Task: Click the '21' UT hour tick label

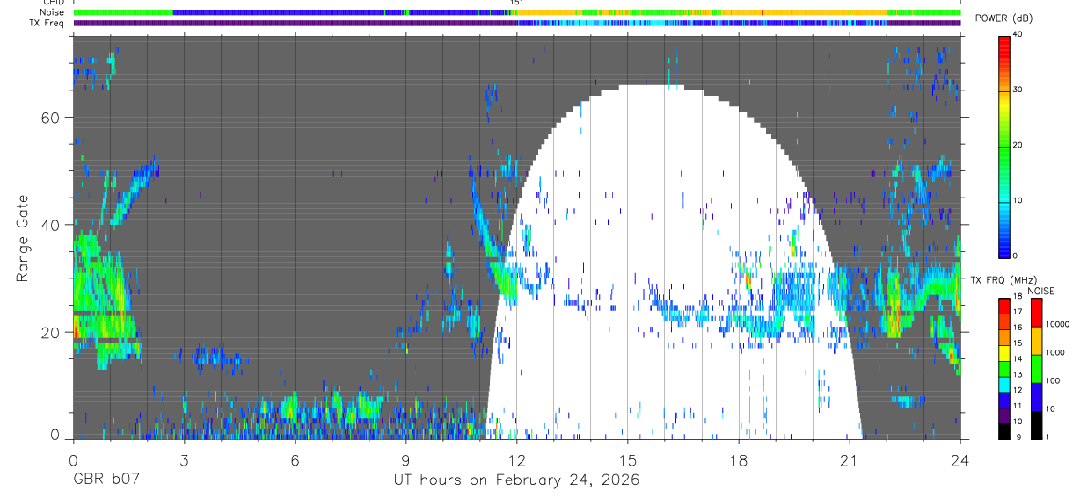Action: point(850,459)
